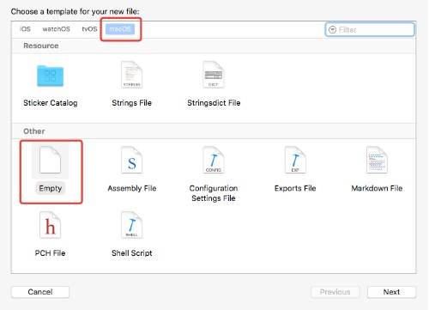Select Configuration Settings File icon
Viewport: 429px width, 310px height.
tap(214, 160)
